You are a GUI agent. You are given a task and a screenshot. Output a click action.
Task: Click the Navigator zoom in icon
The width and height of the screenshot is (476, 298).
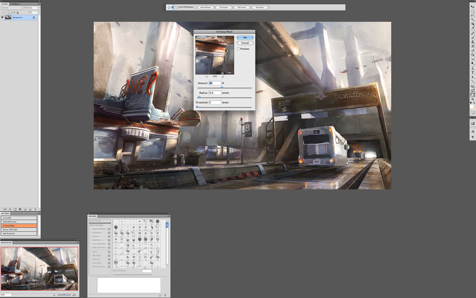tap(74, 295)
